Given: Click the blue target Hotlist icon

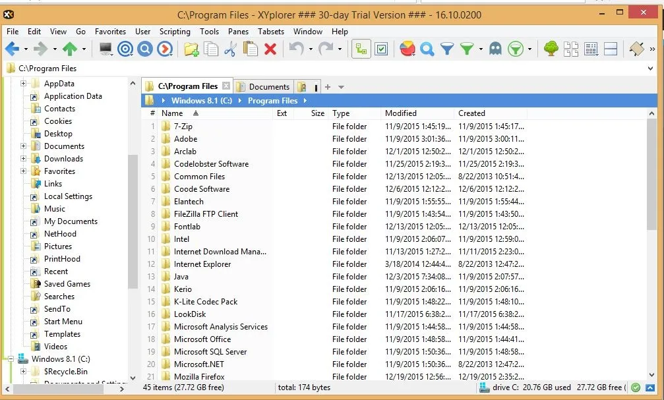Looking at the screenshot, I should pos(125,49).
